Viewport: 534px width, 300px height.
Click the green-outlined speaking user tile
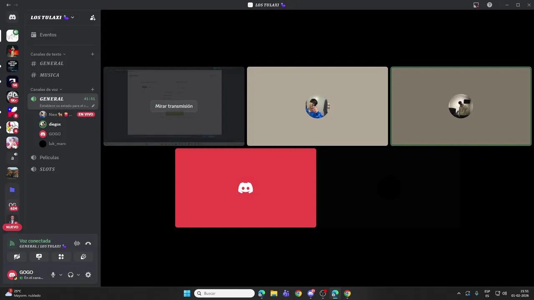(x=461, y=106)
